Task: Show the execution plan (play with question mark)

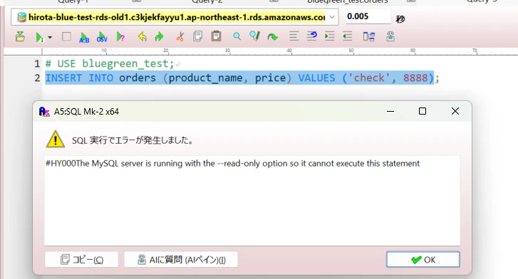Action: (120, 36)
